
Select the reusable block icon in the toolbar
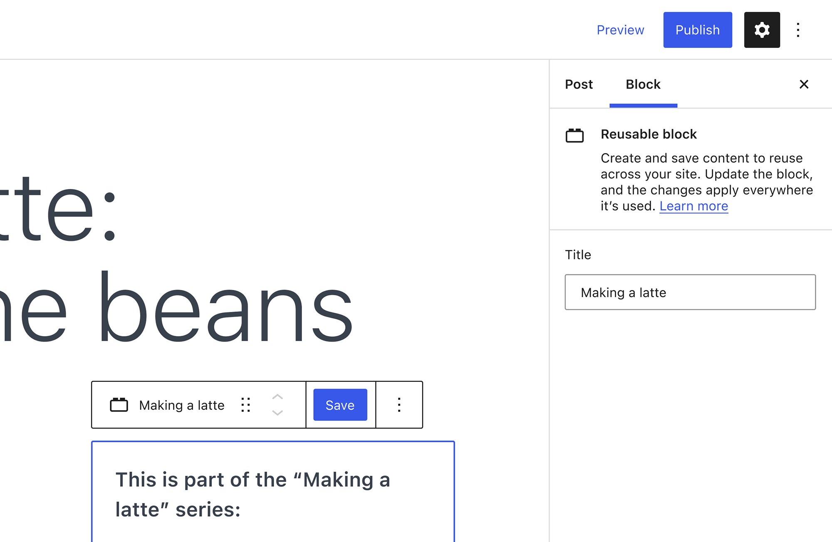(x=119, y=404)
